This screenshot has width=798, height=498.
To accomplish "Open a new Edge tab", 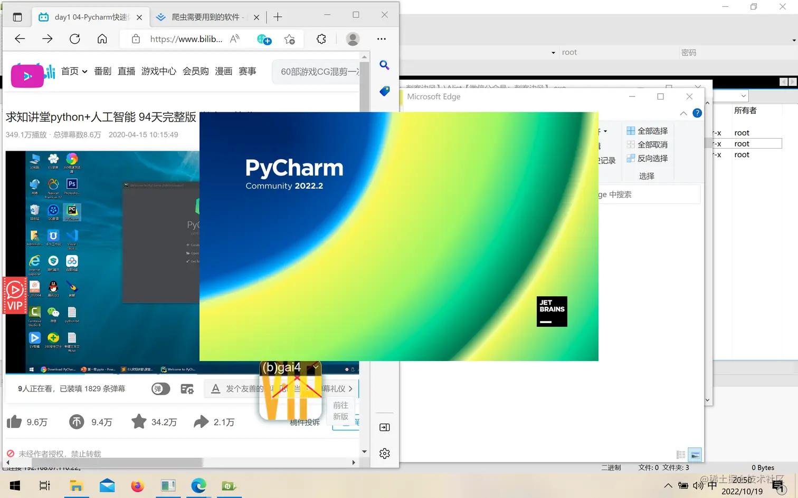I will click(278, 17).
